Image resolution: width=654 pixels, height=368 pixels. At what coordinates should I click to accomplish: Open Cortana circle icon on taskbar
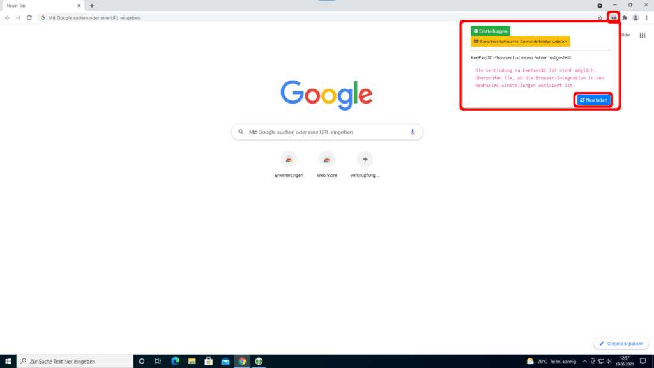coord(141,362)
